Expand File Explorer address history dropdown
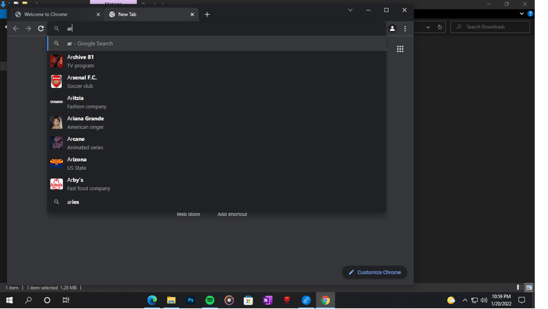The width and height of the screenshot is (548, 309). pyautogui.click(x=428, y=27)
